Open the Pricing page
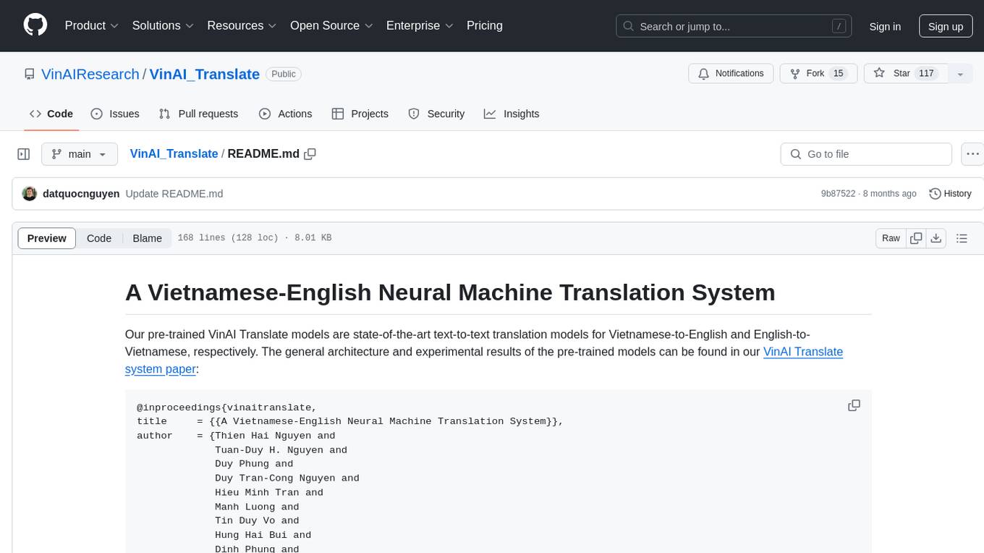This screenshot has width=984, height=553. coord(485,25)
